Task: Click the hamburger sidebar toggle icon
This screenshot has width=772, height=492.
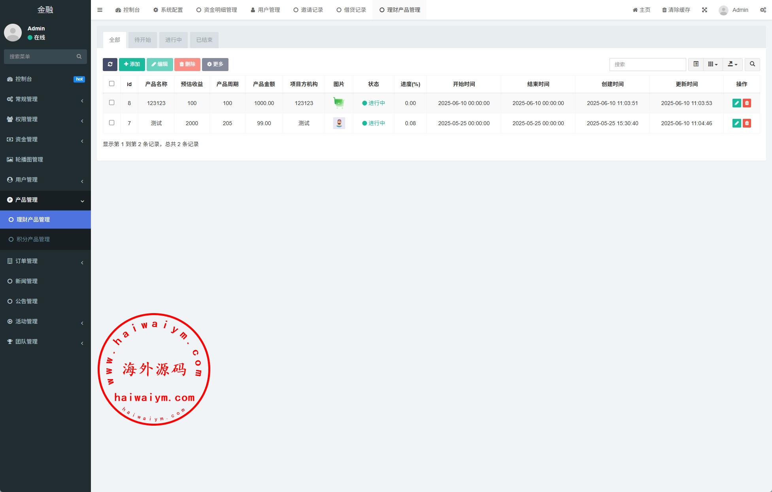Action: [100, 10]
